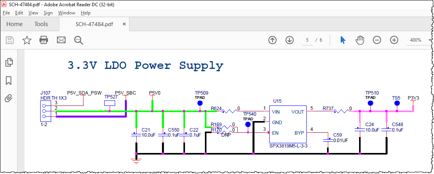434x174 pixels.
Task: Click the P5V_SBC net label
Action: coord(125,93)
